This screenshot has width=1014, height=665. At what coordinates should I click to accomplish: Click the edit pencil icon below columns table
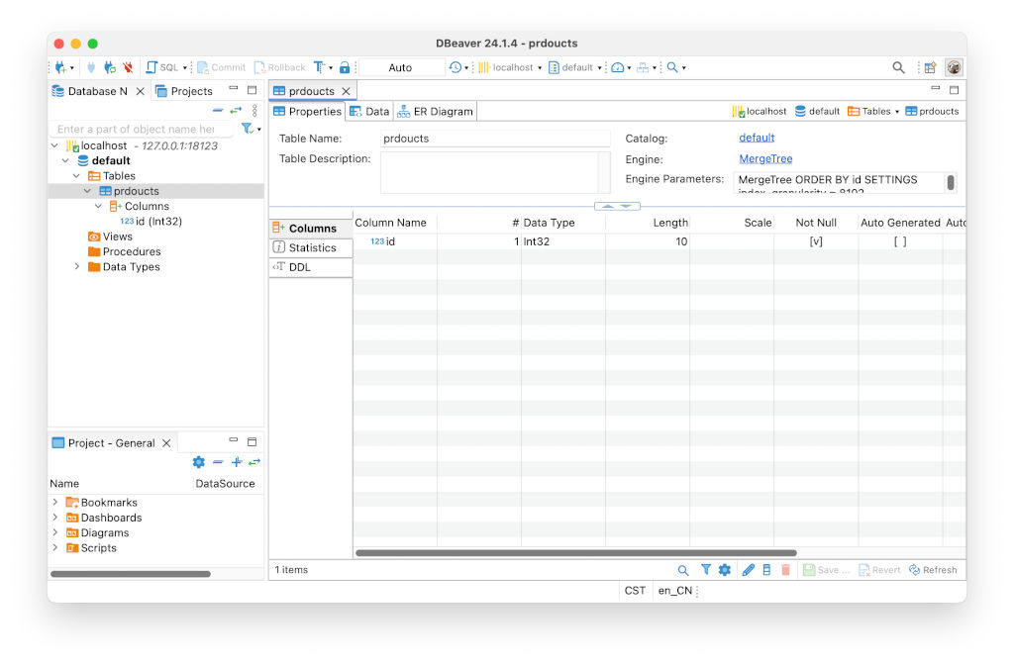[749, 570]
